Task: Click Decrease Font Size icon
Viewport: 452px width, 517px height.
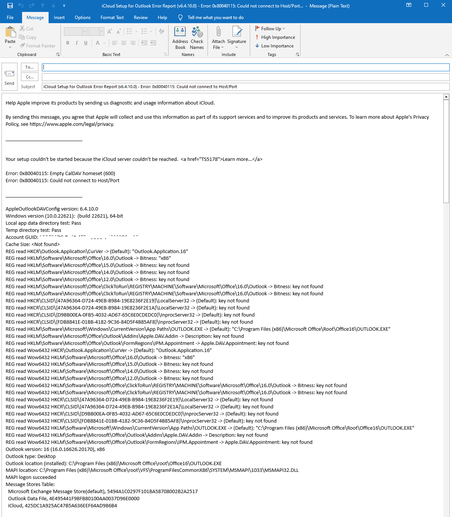Action: (x=118, y=32)
